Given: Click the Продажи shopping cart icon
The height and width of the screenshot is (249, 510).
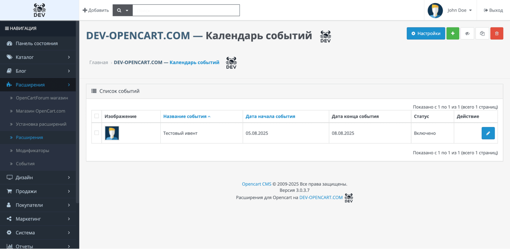Looking at the screenshot, I should (9, 191).
